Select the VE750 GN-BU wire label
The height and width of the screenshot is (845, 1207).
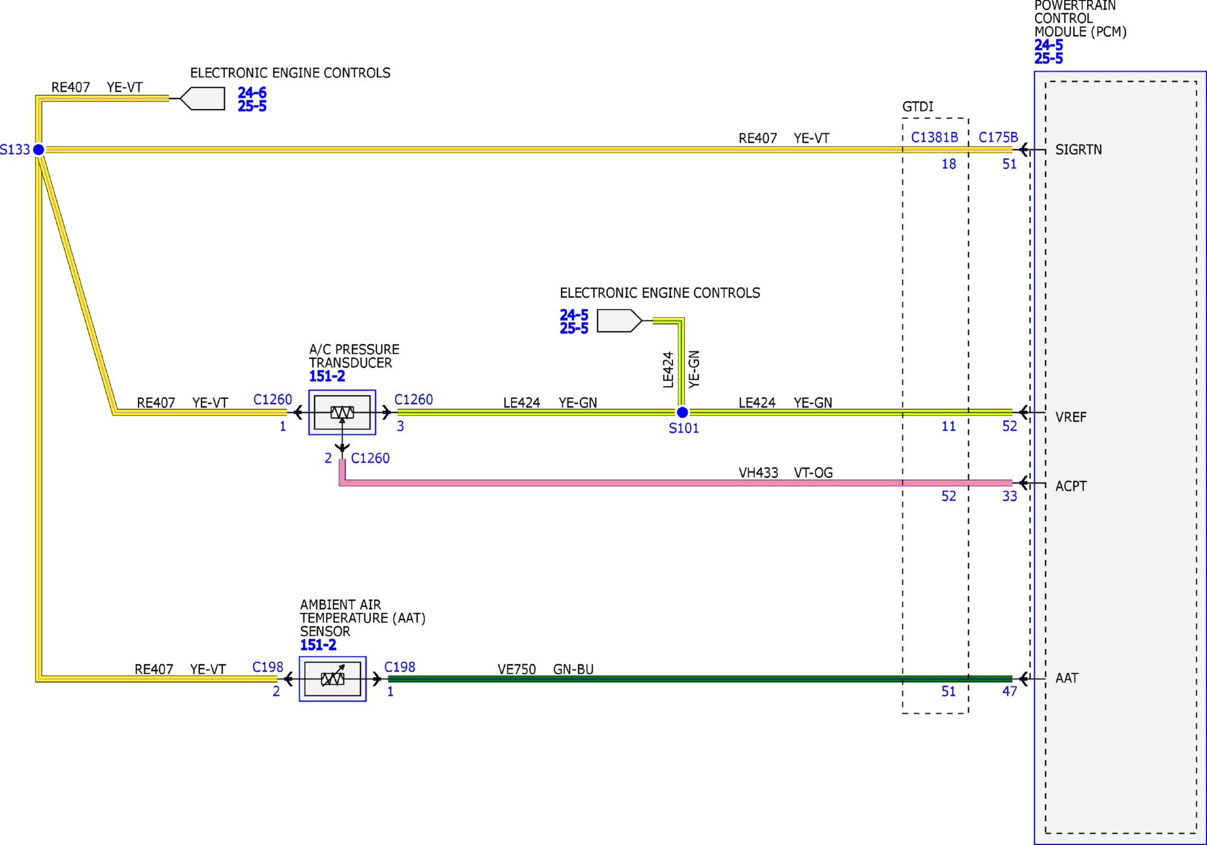(x=545, y=669)
